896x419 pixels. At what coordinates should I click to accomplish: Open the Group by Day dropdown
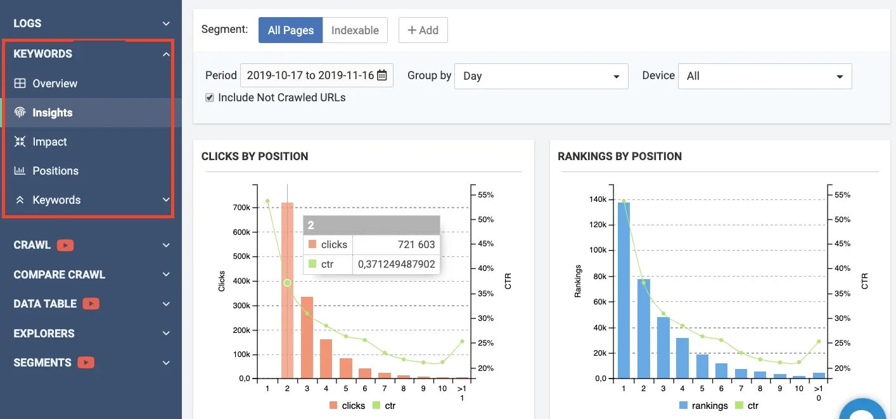coord(541,76)
